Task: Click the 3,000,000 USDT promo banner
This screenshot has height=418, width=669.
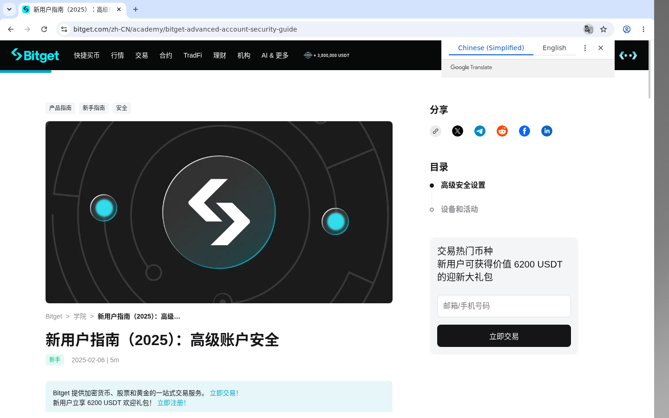Action: click(327, 55)
